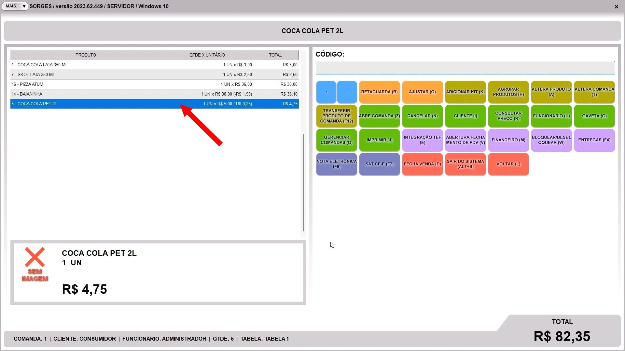This screenshot has height=351, width=625.
Task: Click AJUSTAR (Q) button
Action: click(422, 92)
